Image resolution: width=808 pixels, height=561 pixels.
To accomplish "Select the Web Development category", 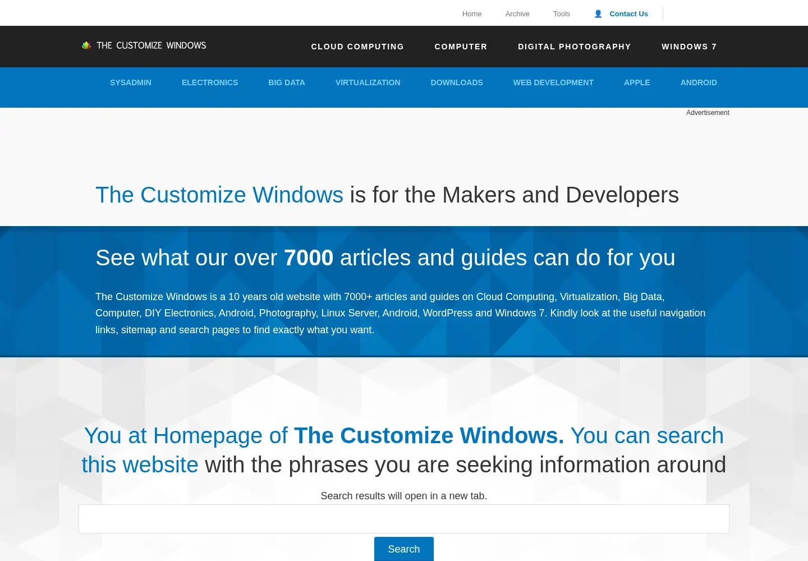I will pyautogui.click(x=553, y=82).
